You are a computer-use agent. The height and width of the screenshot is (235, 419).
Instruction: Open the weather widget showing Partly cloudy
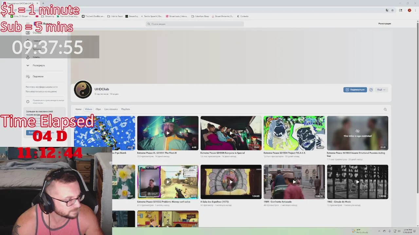pos(360,231)
